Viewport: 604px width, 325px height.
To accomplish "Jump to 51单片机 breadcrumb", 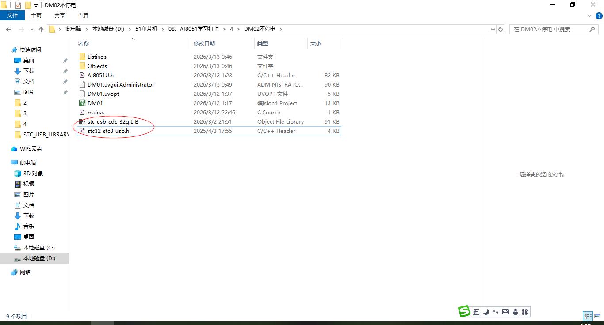I will click(146, 29).
